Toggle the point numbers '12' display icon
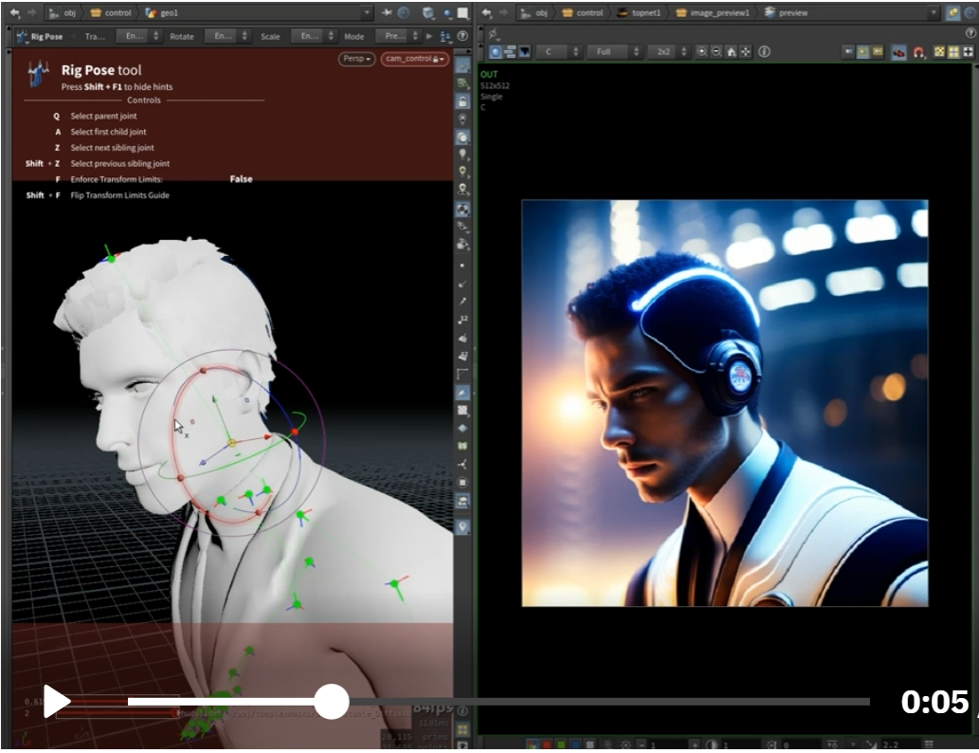 (462, 320)
